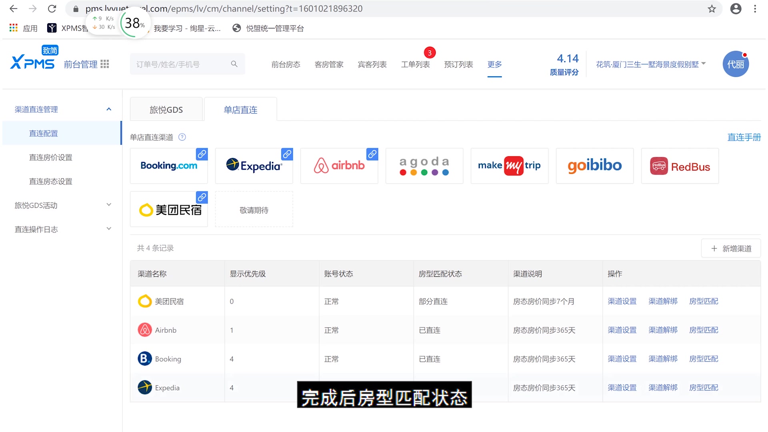Click the 4.14 质量评分 score

[564, 64]
